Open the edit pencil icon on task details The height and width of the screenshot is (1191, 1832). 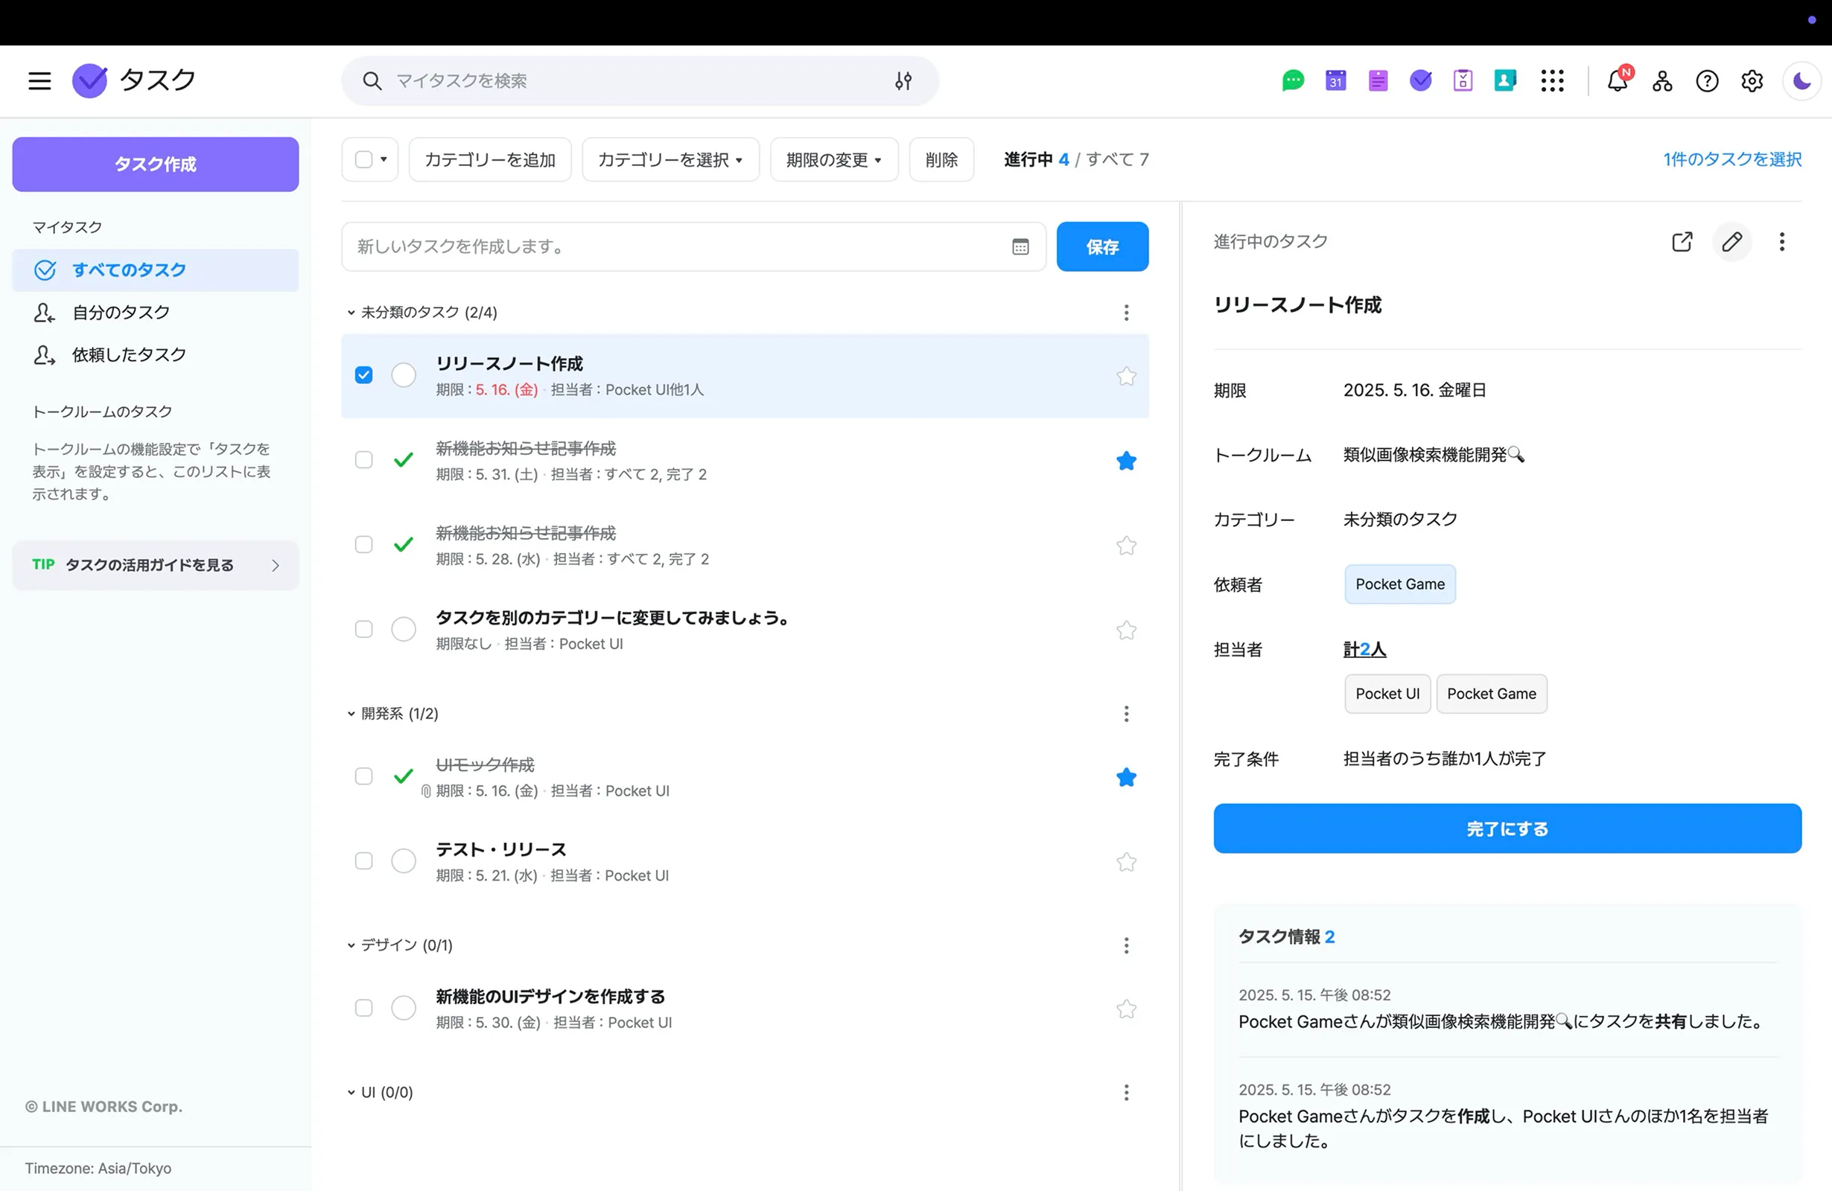tap(1732, 242)
